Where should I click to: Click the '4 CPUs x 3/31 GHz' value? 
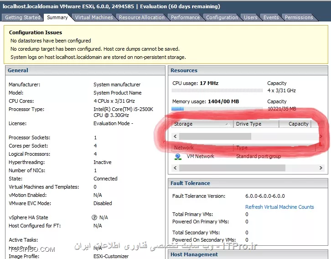[114, 101]
